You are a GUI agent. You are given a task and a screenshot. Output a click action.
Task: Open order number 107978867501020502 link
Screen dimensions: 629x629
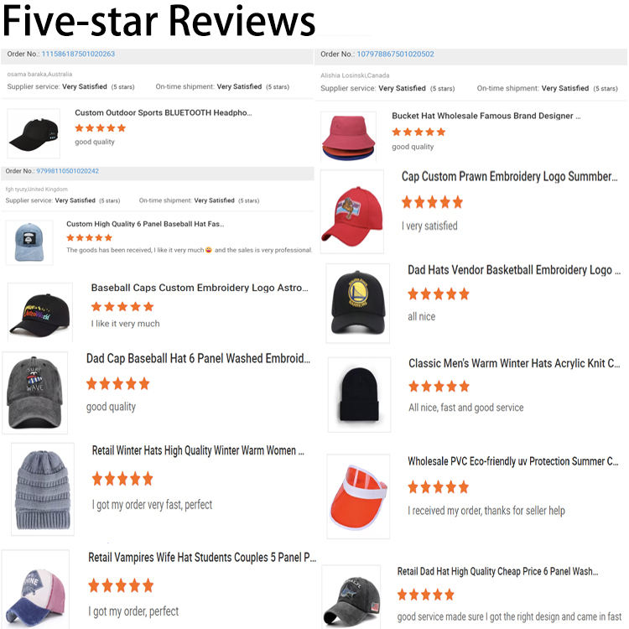(x=396, y=54)
